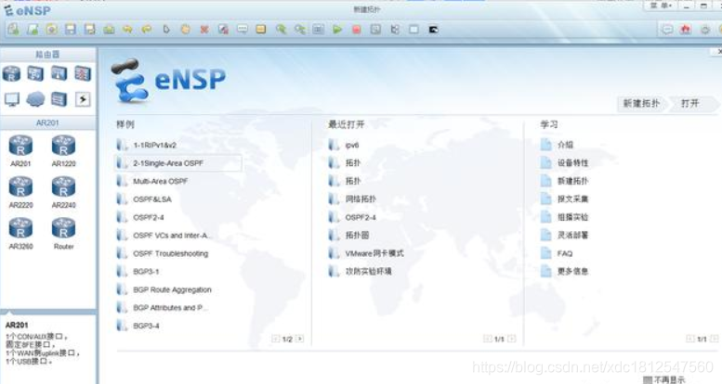Screen dimensions: 722x384
Task: Tick the 不再显示 checkbox
Action: pos(647,380)
